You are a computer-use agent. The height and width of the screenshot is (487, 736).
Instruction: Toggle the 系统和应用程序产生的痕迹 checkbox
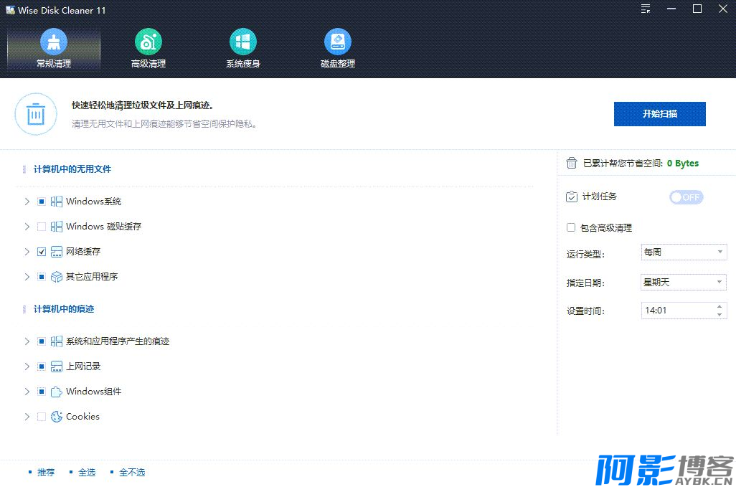(42, 341)
